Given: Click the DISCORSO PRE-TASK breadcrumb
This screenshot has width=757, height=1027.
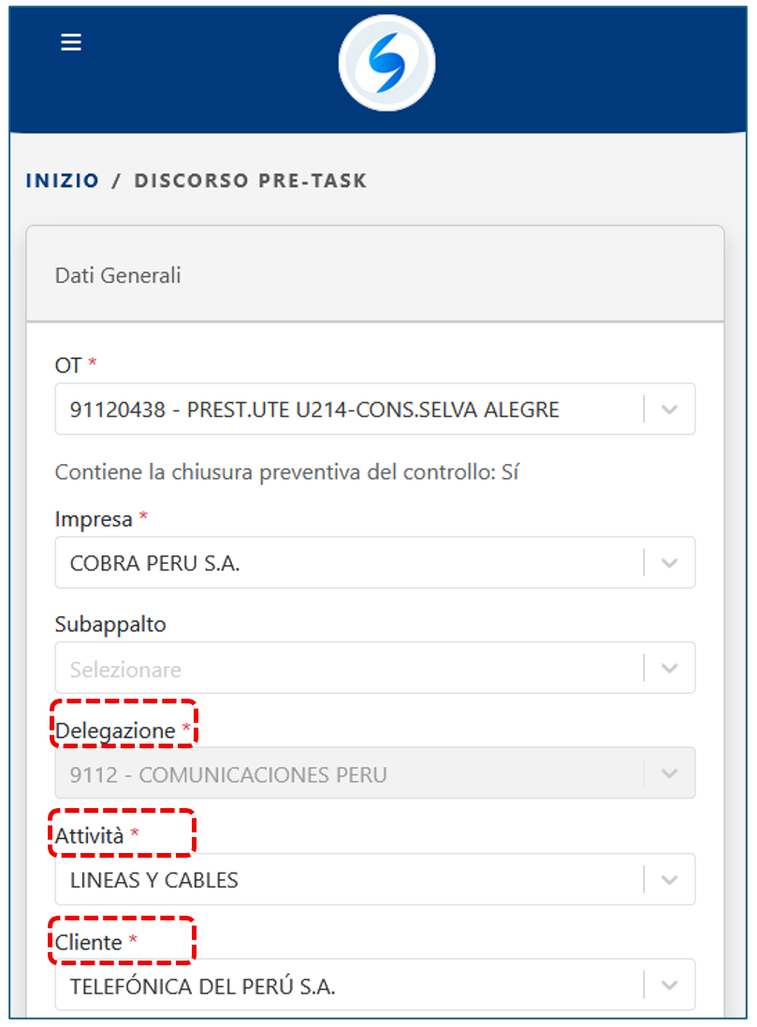Looking at the screenshot, I should (251, 181).
